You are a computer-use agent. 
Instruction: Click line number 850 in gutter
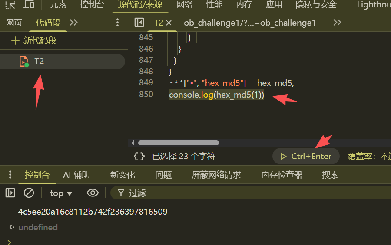tap(146, 95)
